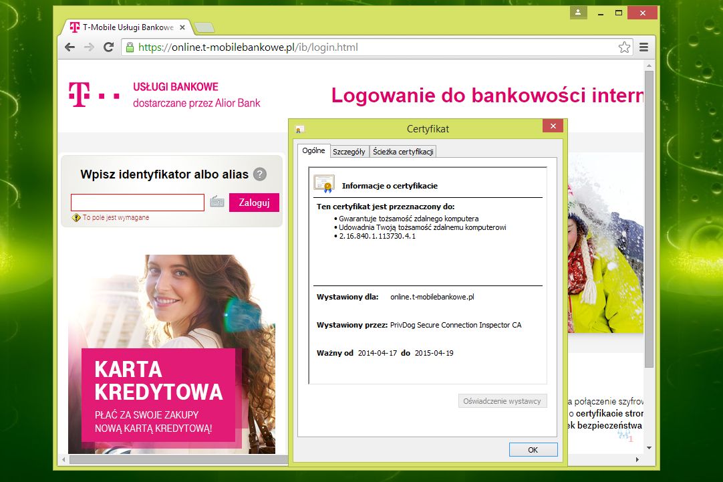
Task: Click the T-Mobile logo on the page
Action: (x=94, y=94)
